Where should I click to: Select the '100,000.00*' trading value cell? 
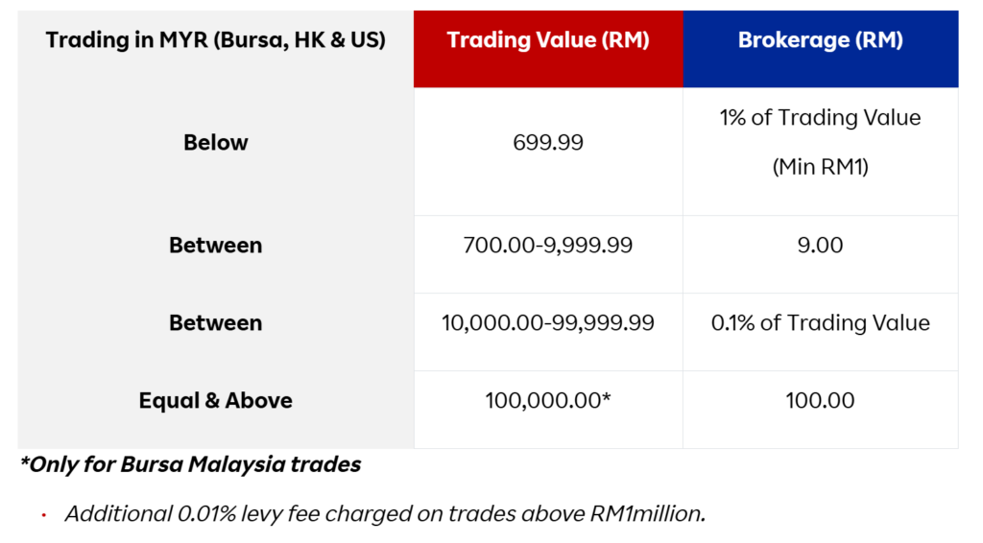coord(547,400)
